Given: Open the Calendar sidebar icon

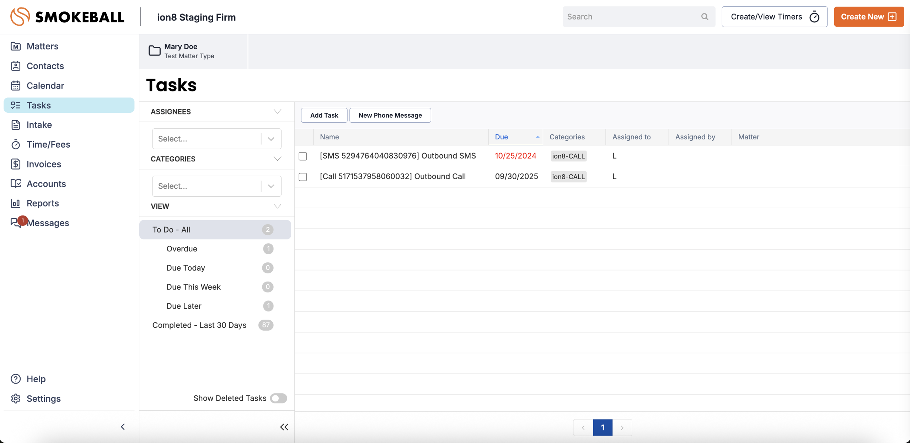Looking at the screenshot, I should [x=16, y=86].
